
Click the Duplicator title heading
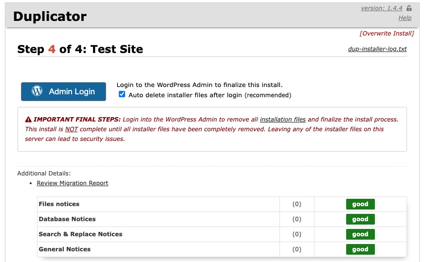[50, 17]
